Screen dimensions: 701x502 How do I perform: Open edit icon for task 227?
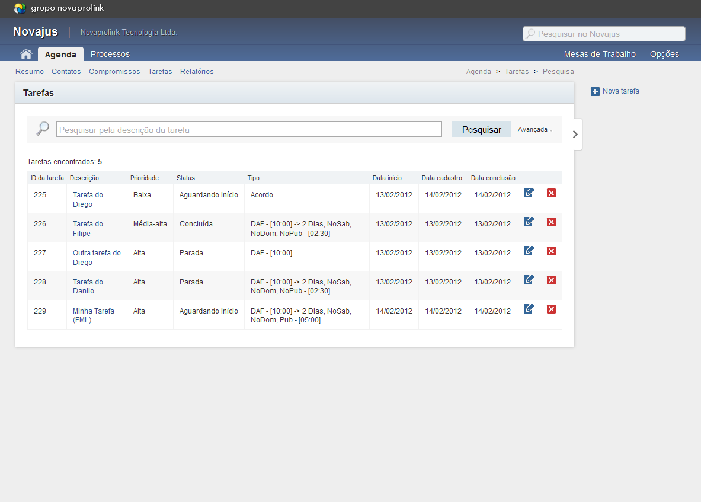[x=529, y=251]
